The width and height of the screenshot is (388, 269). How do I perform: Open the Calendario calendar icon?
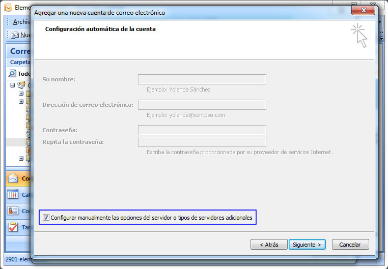point(13,195)
